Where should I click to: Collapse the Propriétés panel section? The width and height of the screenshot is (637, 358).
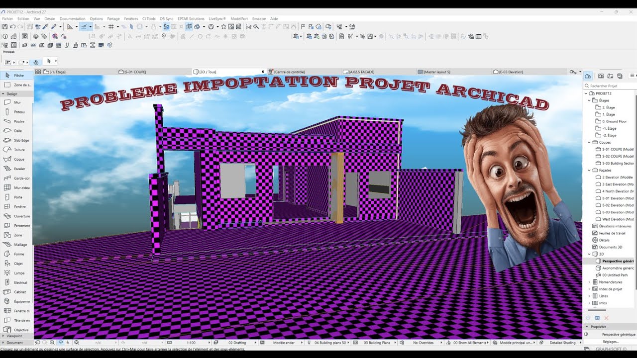click(587, 327)
